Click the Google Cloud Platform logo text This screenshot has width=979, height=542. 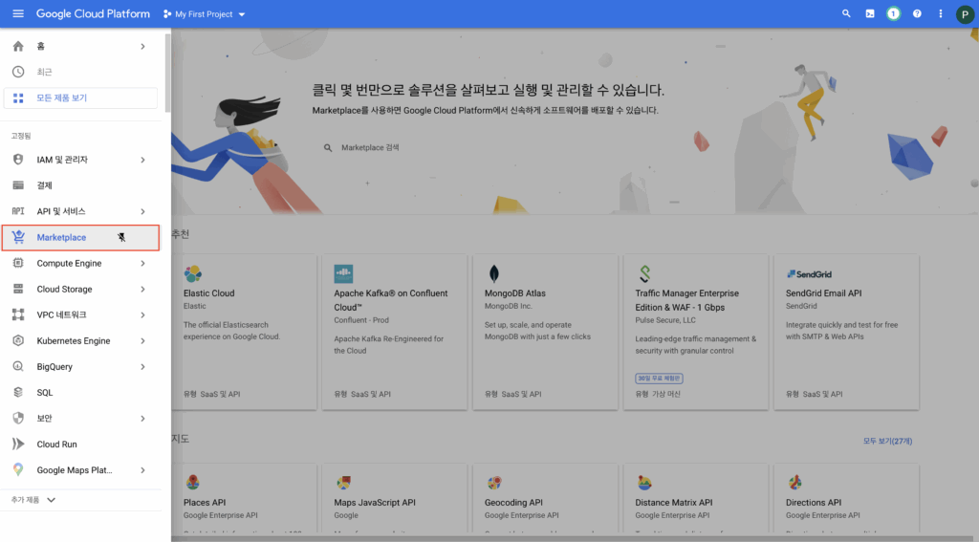point(93,13)
